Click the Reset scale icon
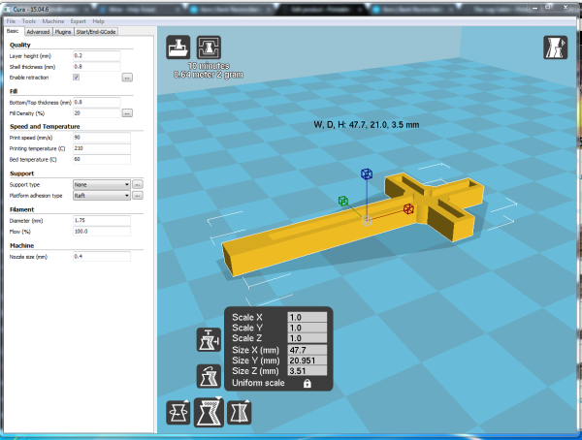Screen dimensions: 582x440 tap(209, 374)
